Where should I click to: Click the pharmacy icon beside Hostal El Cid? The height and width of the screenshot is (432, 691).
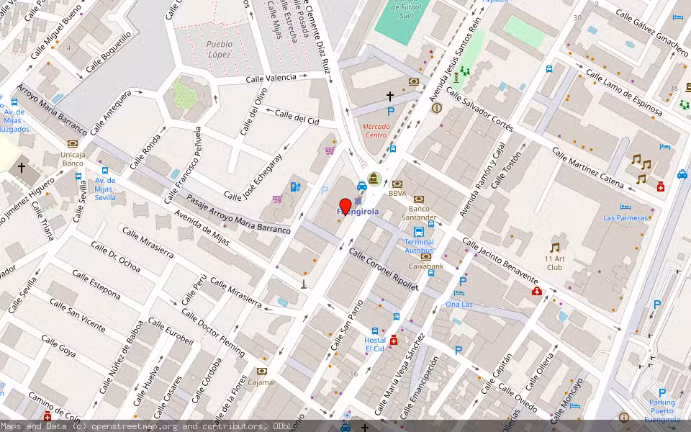(394, 341)
